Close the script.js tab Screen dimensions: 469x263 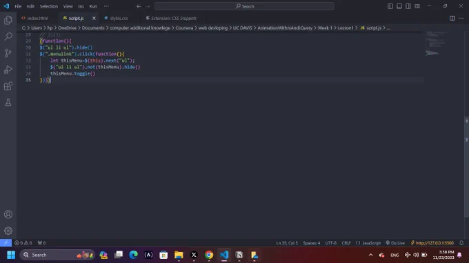94,18
